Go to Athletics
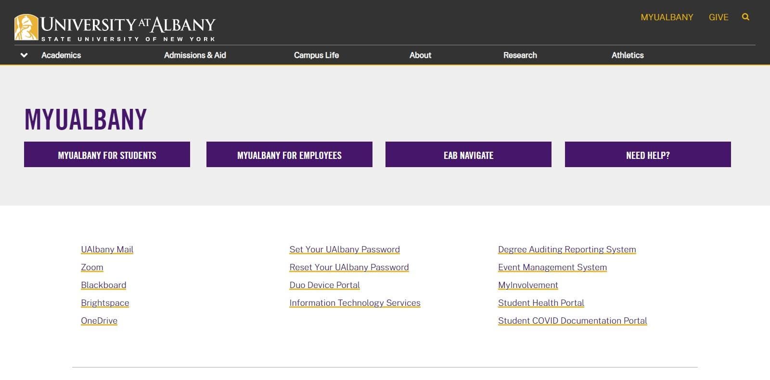The image size is (770, 380). tap(628, 55)
